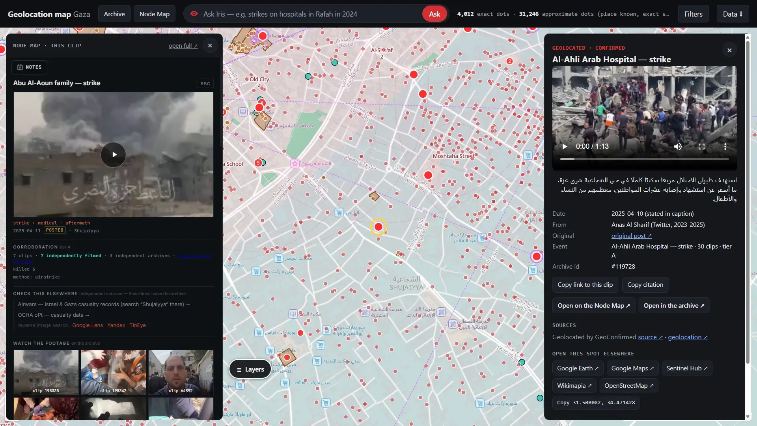This screenshot has width=757, height=426.
Task: Open the geolocation link
Action: [688, 337]
